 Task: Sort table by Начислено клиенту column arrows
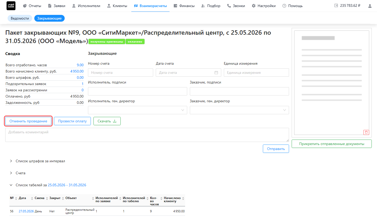click(183, 198)
